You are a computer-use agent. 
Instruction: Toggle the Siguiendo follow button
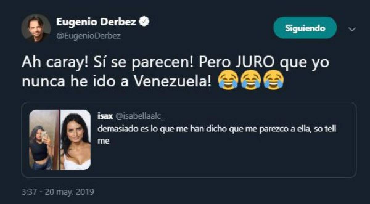[x=305, y=28]
